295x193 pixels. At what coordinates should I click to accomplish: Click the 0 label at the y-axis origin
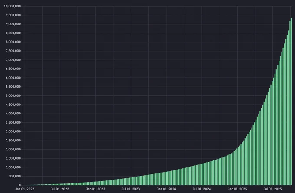click(20, 185)
